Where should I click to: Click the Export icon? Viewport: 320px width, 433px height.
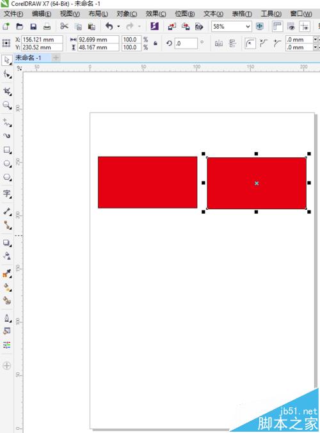[186, 26]
